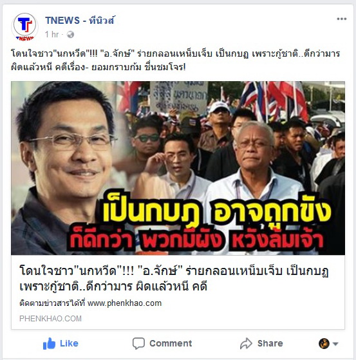Click the small round profile avatar
Screen dimensions: 356x360
(x=324, y=344)
